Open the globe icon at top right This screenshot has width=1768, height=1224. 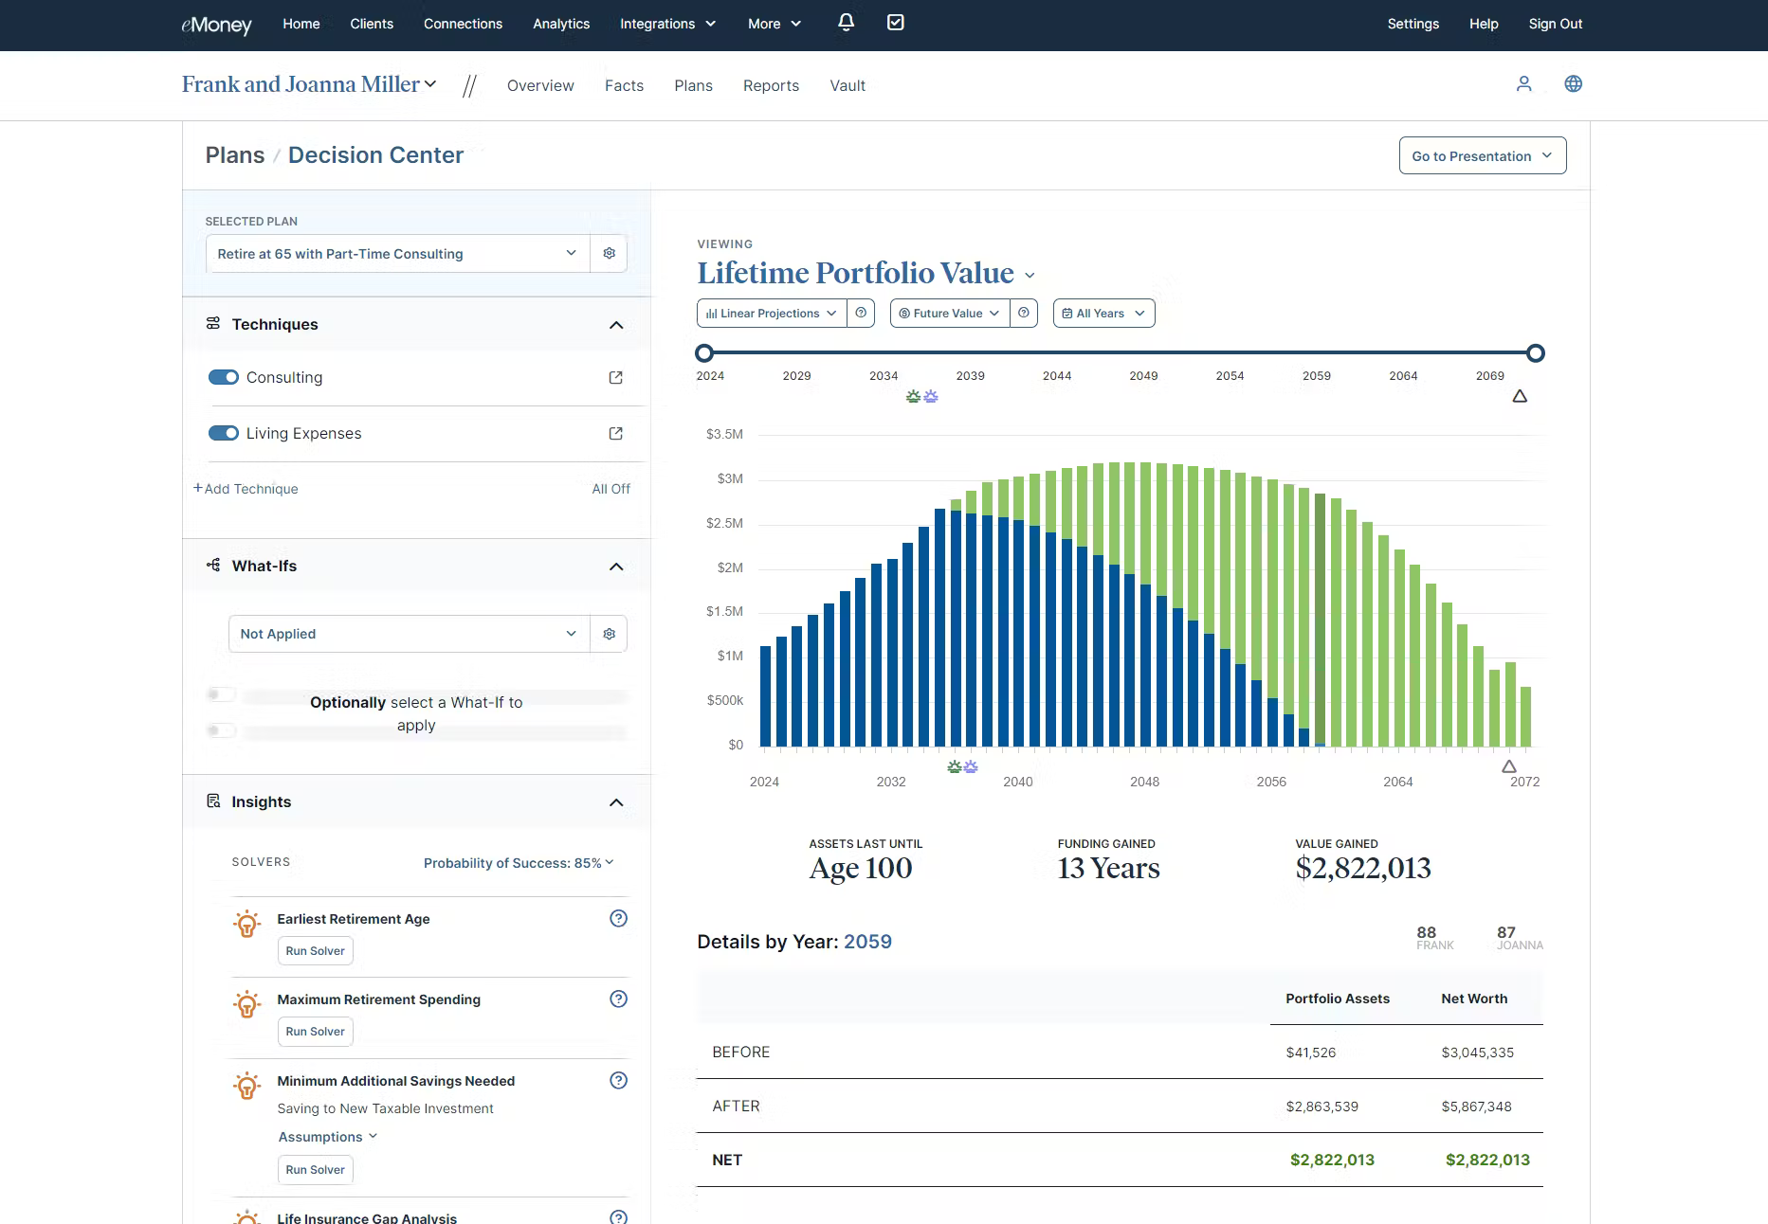(x=1573, y=83)
